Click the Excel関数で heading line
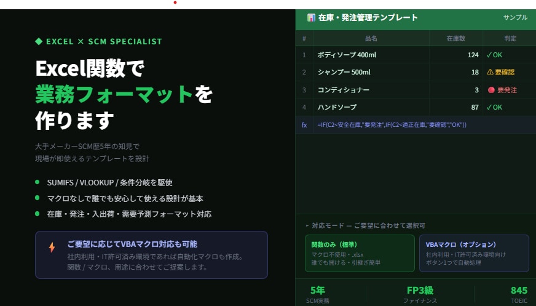 (90, 68)
